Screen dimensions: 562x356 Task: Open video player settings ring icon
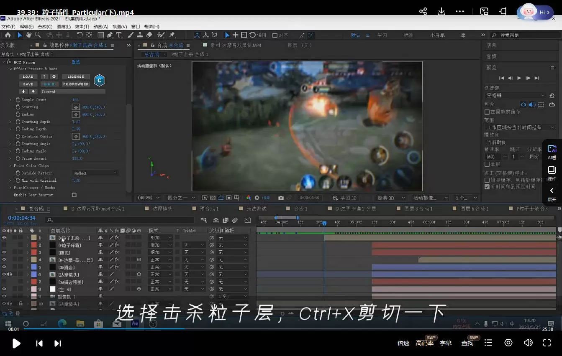tap(508, 343)
